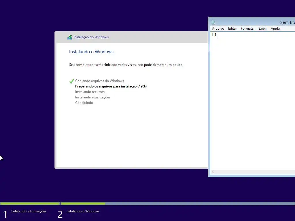This screenshot has width=295, height=221.
Task: Click the green checkmark beside Copiando arquivos
Action: 71,81
